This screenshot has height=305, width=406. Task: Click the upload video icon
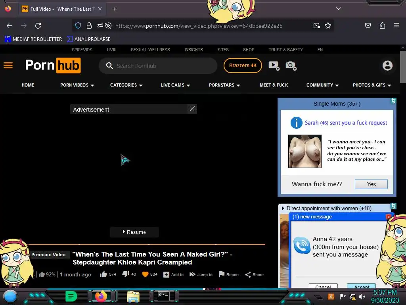(274, 66)
